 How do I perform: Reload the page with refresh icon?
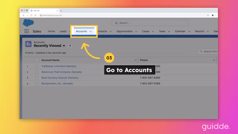tap(32, 15)
